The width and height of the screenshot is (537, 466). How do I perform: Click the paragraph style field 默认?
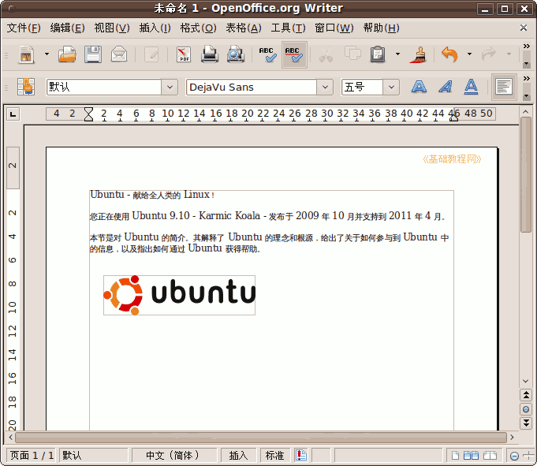pos(103,87)
